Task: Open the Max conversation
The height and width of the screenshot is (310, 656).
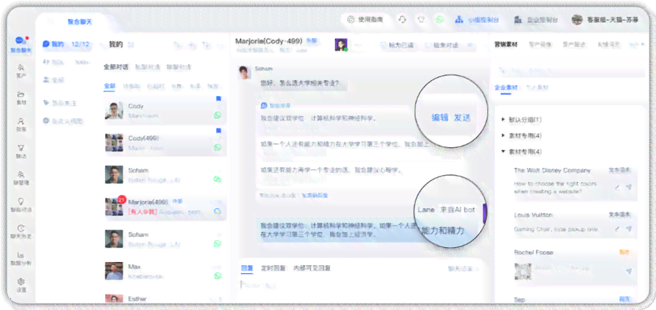Action: click(x=165, y=271)
